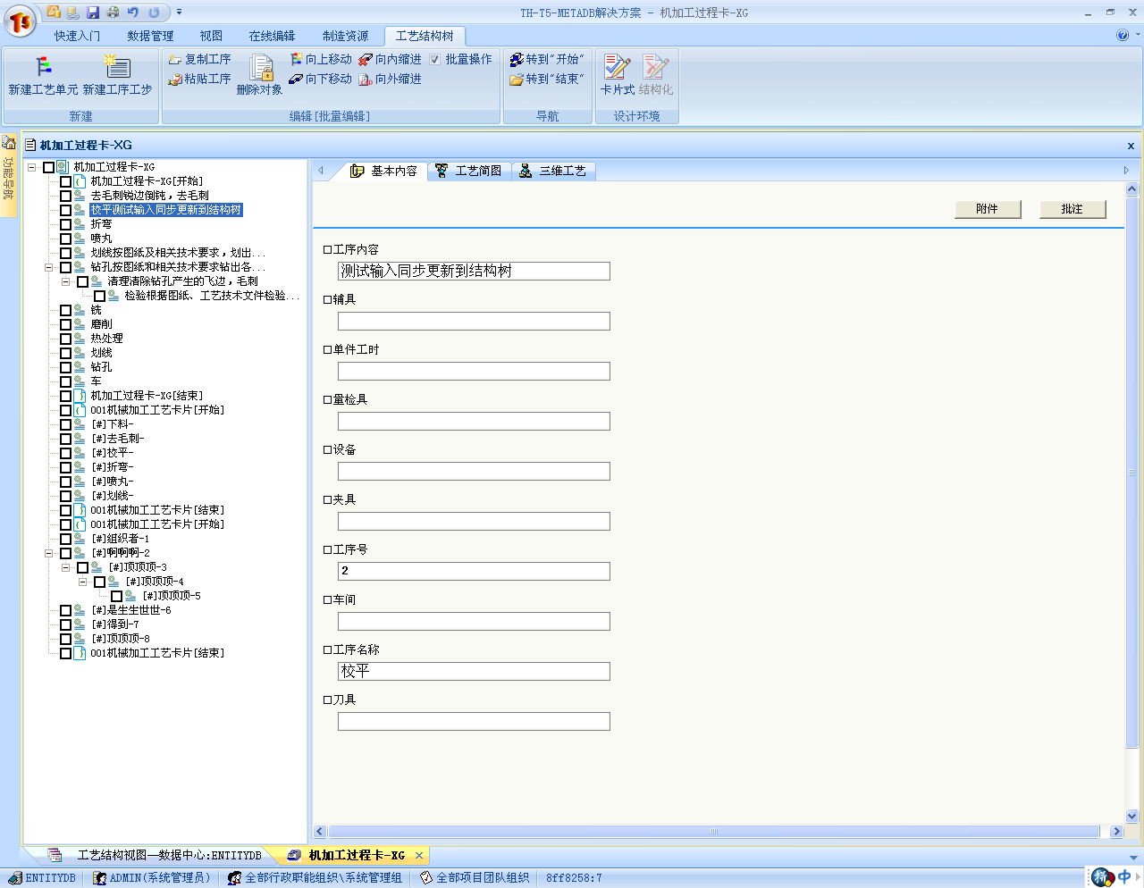1144x888 pixels.
Task: Click 复制工序 in the edit group
Action: tap(199, 59)
